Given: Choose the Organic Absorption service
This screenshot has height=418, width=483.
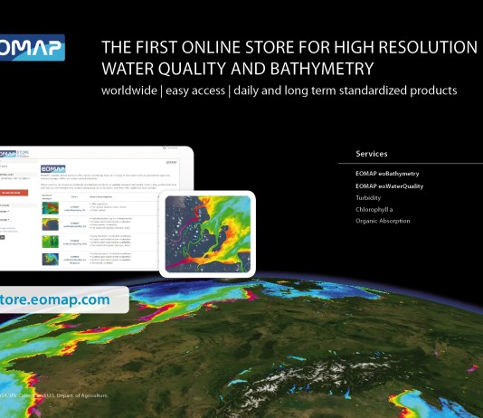Looking at the screenshot, I should (x=383, y=221).
